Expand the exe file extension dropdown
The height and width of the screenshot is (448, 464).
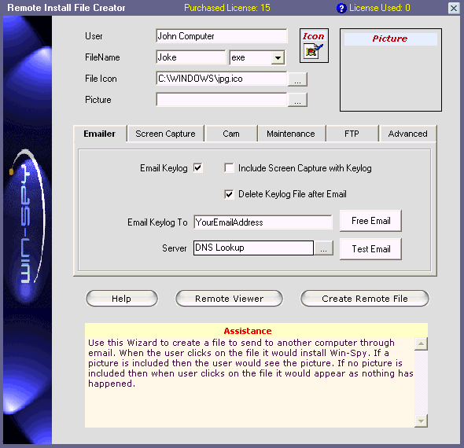tap(278, 57)
